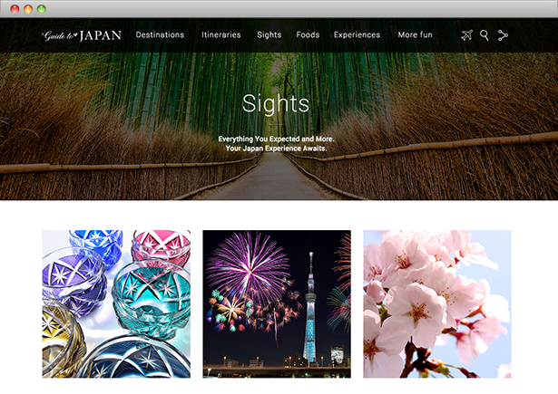Open the fireworks and Skytree thumbnail
558x394 pixels.
click(x=277, y=304)
